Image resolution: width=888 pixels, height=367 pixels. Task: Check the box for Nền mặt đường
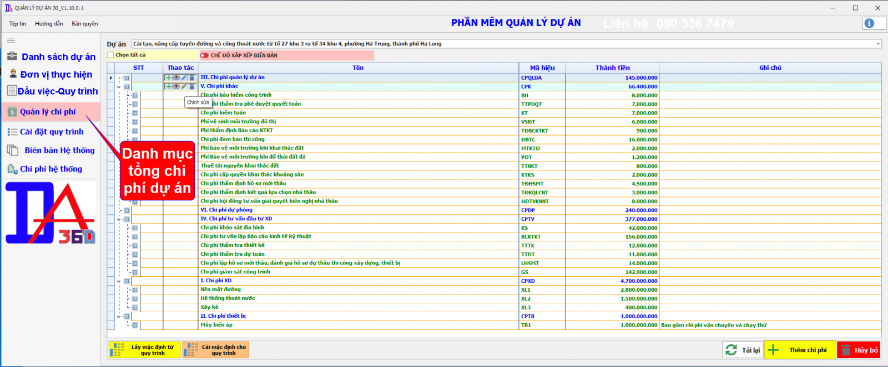tap(135, 290)
